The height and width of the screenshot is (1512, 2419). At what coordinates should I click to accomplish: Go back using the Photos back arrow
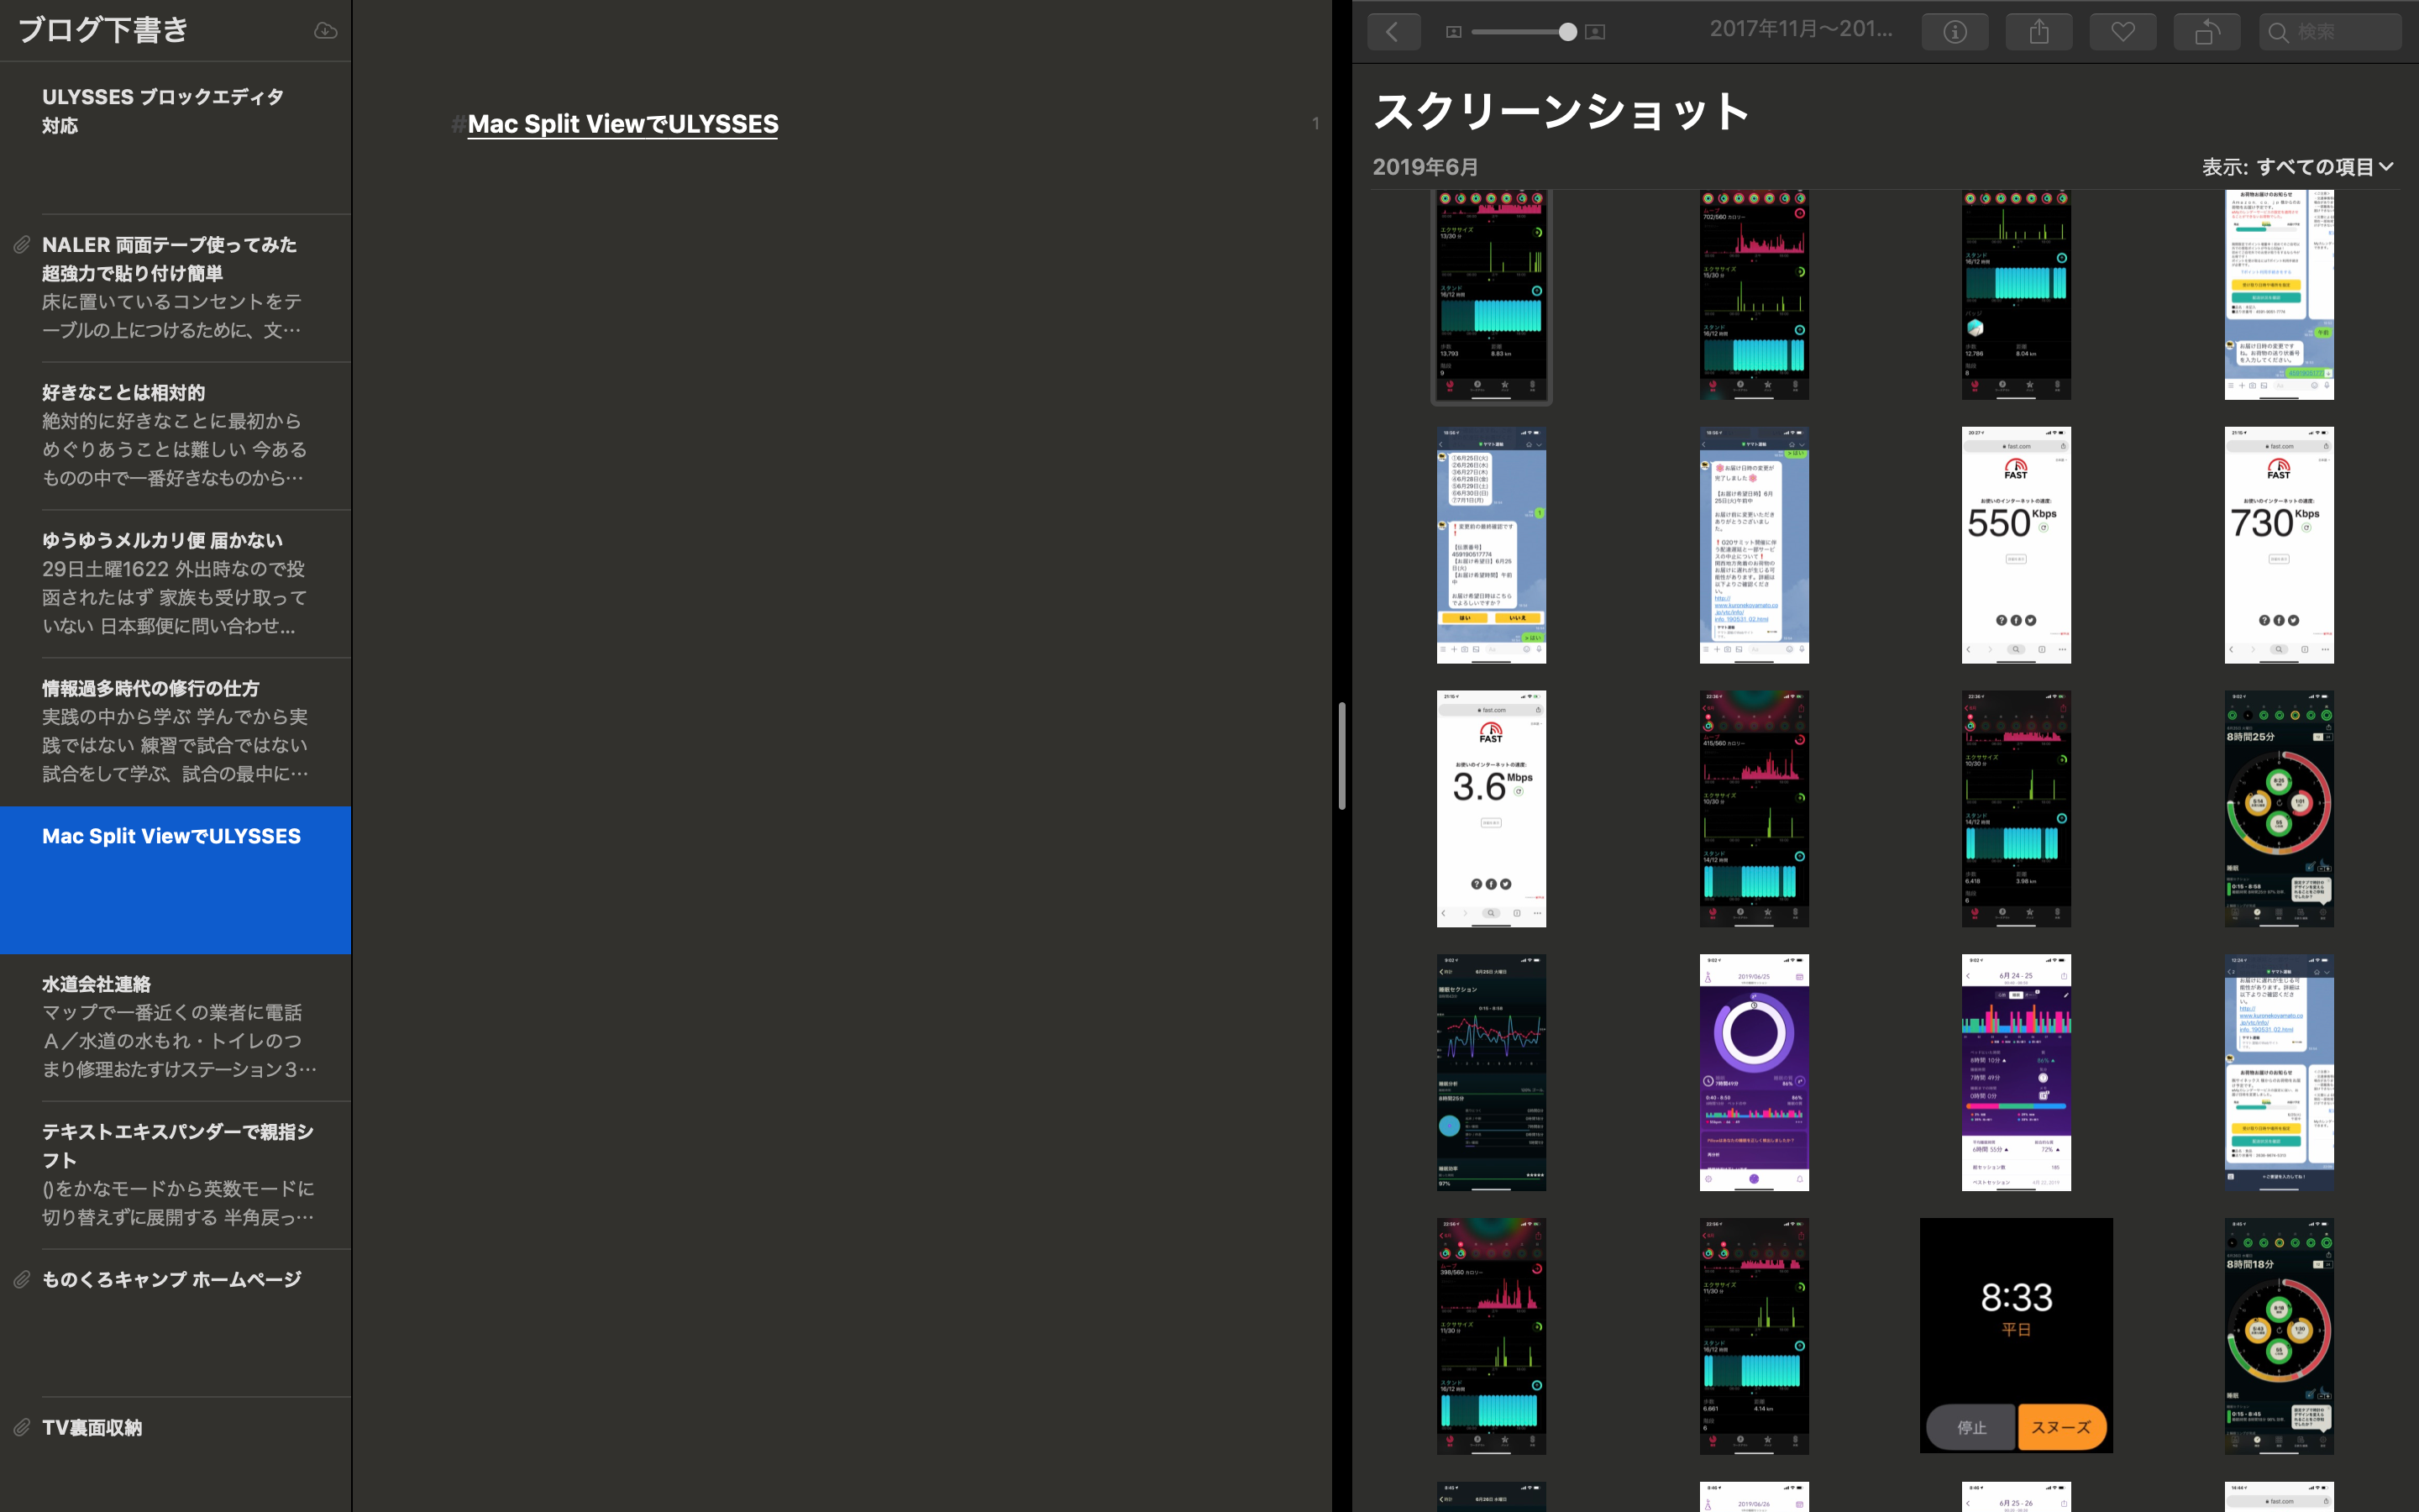pos(1393,32)
